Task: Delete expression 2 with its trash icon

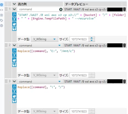Action: point(124,45)
